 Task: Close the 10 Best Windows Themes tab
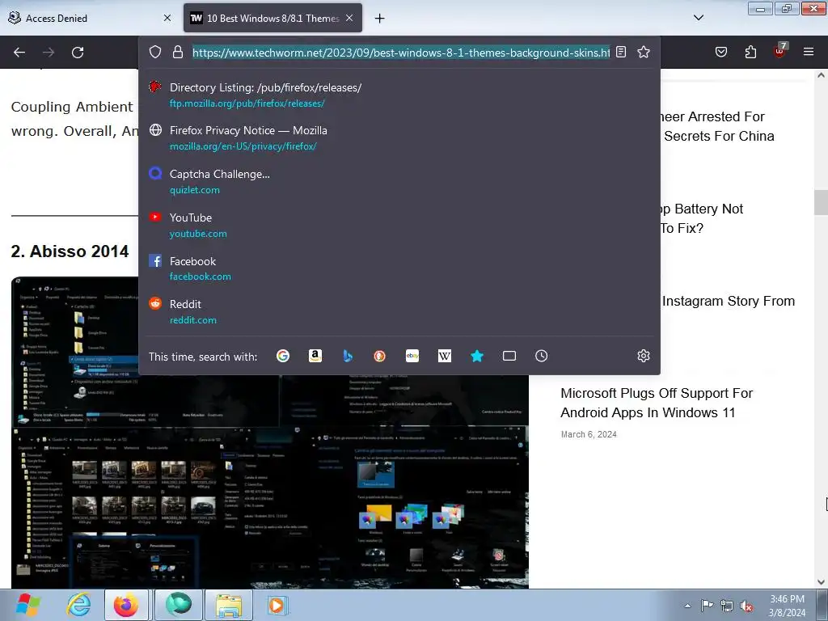349,18
